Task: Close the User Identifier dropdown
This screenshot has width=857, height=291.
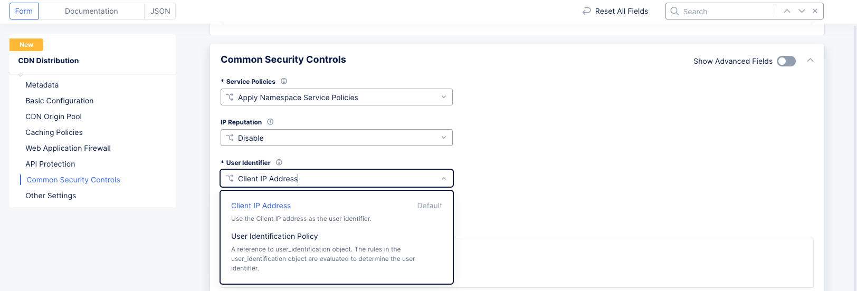Action: tap(443, 179)
